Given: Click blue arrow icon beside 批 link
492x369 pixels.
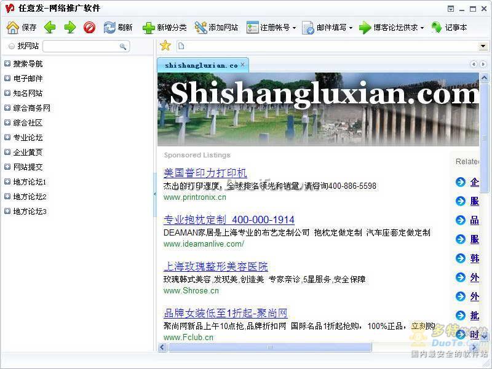Looking at the screenshot, I should pyautogui.click(x=460, y=315).
